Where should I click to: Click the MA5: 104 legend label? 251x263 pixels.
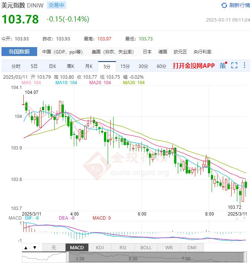(x=31, y=82)
